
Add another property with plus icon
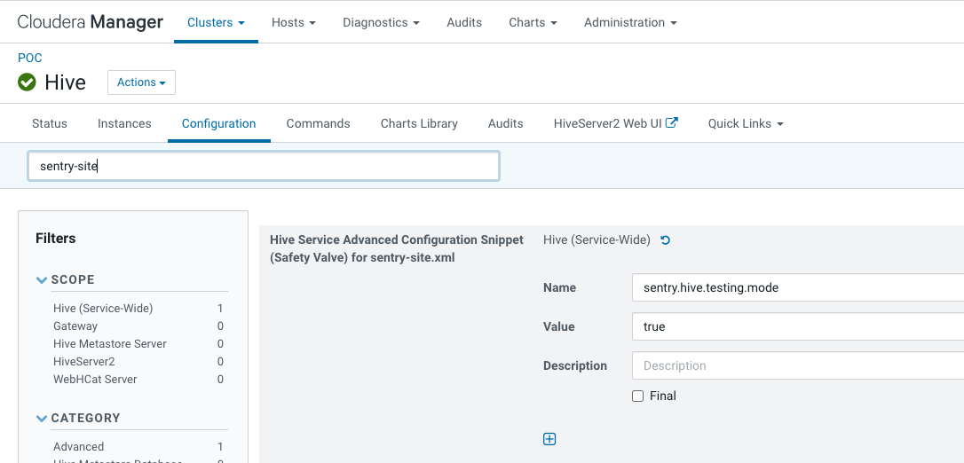549,438
